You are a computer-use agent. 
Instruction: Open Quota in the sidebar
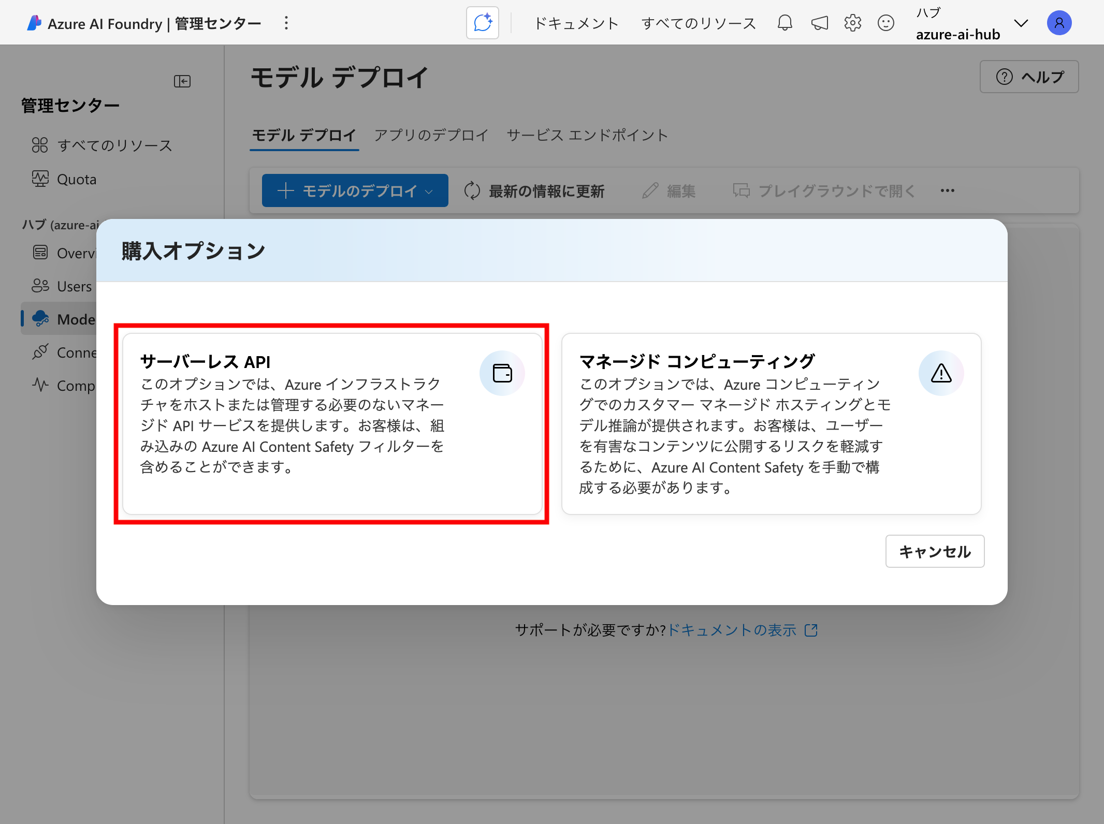76,179
